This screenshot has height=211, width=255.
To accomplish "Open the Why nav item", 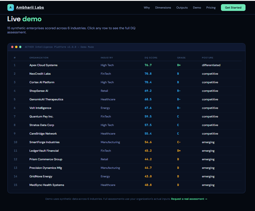I will [147, 8].
